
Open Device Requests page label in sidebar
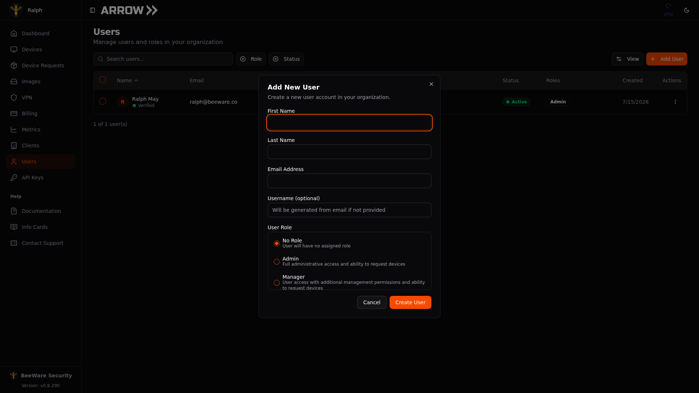coord(43,65)
